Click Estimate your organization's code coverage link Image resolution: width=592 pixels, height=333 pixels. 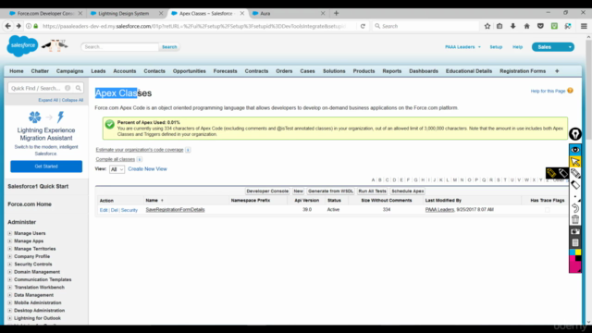pos(140,150)
